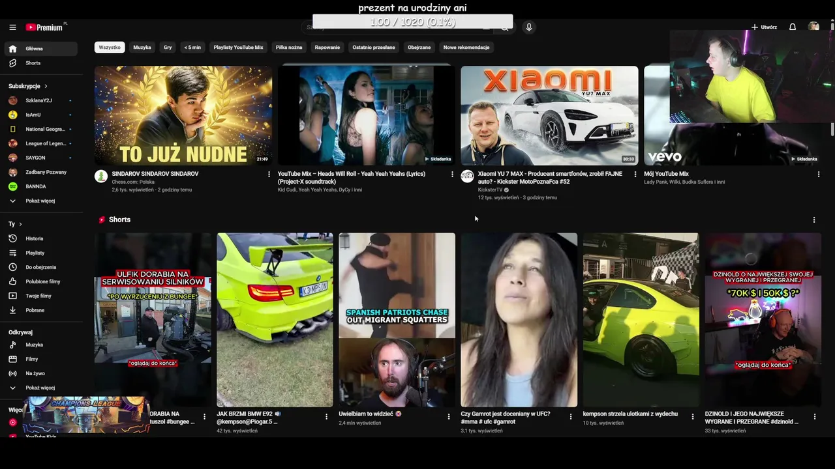835x469 pixels.
Task: Open Czy Gamrot jest doceniany short
Action: pyautogui.click(x=519, y=320)
